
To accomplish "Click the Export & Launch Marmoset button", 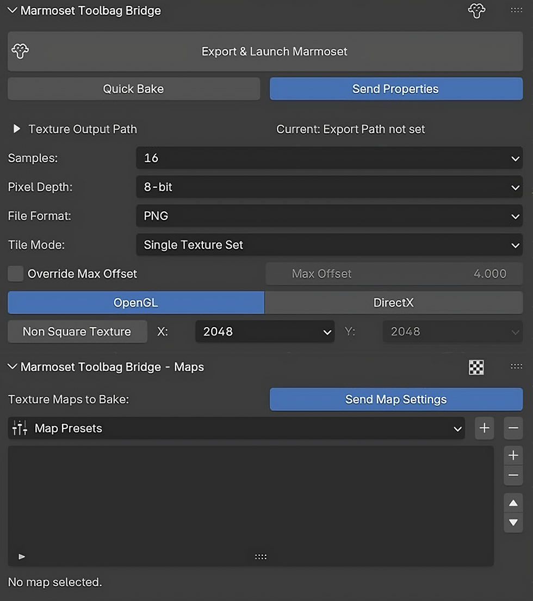I will 265,52.
